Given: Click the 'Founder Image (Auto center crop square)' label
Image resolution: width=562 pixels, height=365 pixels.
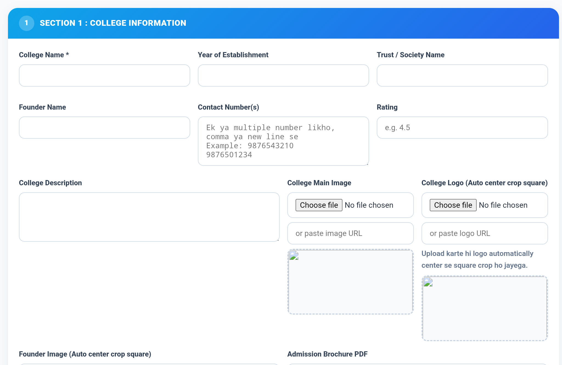Looking at the screenshot, I should point(85,354).
